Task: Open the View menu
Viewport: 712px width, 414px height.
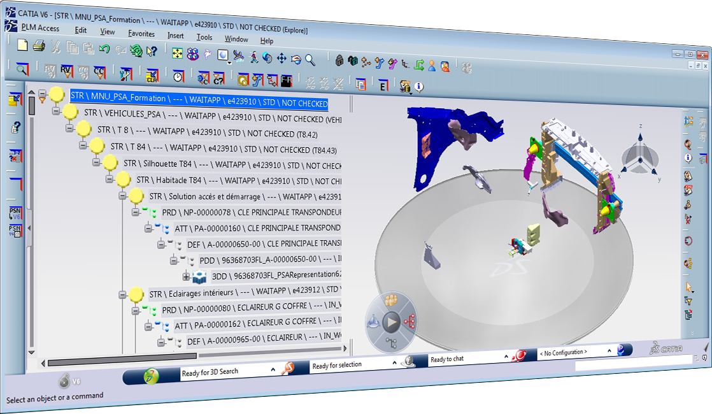Action: click(108, 32)
